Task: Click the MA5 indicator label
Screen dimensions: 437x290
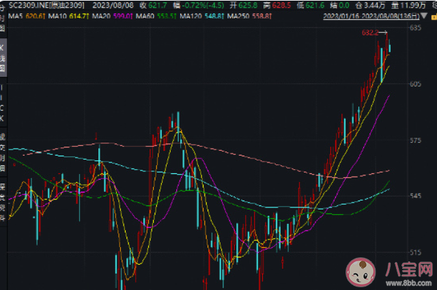Action: (14, 15)
